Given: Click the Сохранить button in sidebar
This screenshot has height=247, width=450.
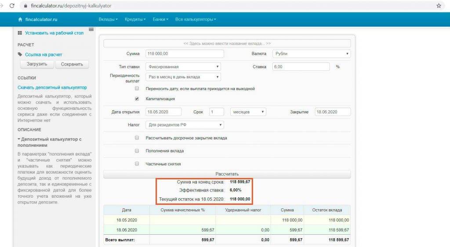Looking at the screenshot, I should pos(72,64).
